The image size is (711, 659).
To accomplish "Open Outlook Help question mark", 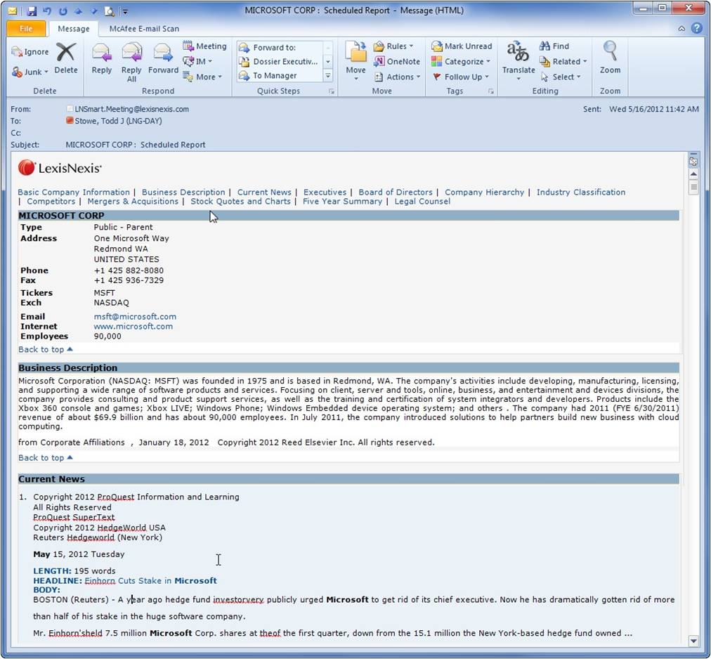I will 696,28.
